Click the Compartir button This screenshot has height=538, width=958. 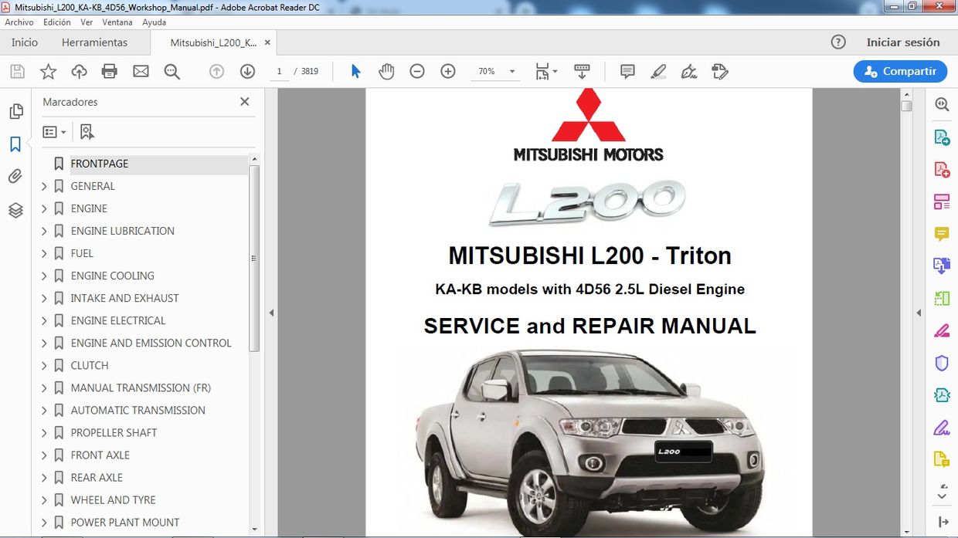point(901,71)
